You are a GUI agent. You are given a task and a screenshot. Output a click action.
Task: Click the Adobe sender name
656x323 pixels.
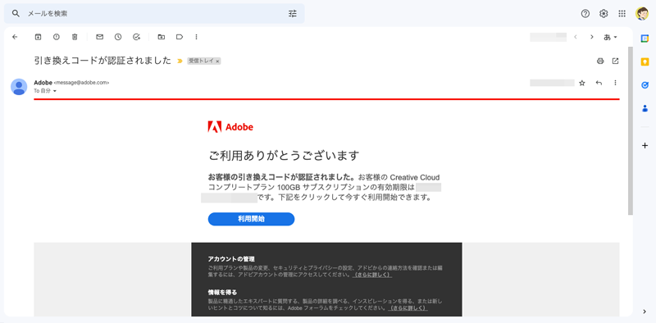(43, 83)
